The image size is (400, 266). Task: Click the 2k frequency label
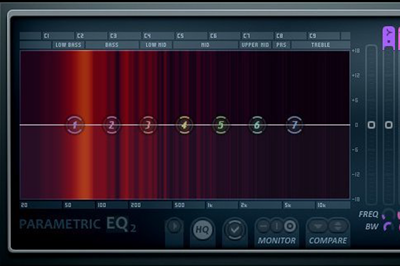[x=244, y=205]
